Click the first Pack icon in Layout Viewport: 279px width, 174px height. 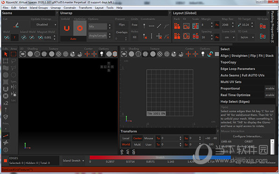click(177, 26)
